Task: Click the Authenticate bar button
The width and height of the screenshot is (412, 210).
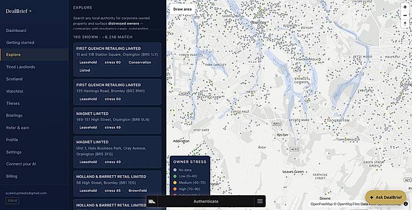Action: [206, 201]
